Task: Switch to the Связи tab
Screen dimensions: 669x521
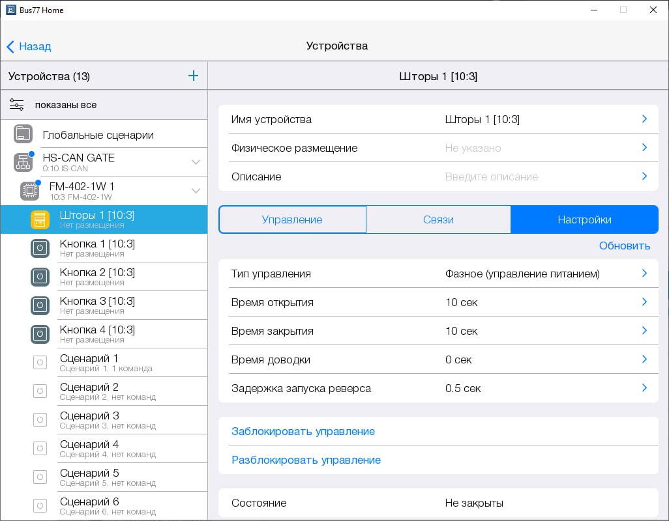Action: click(438, 219)
